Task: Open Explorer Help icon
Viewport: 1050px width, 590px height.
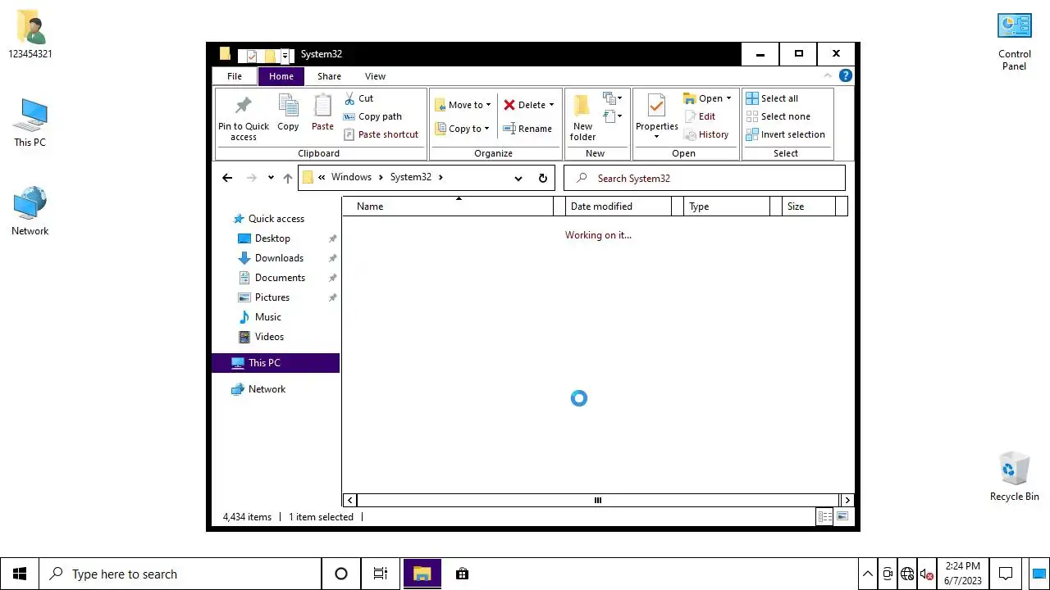Action: pyautogui.click(x=846, y=76)
